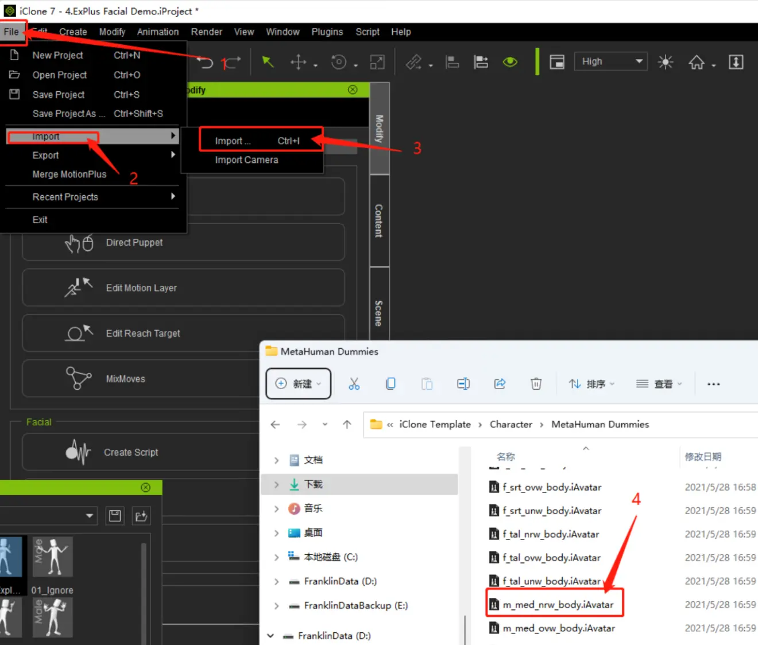Click the Edit Motion Layer button
This screenshot has width=758, height=645.
[x=183, y=287]
